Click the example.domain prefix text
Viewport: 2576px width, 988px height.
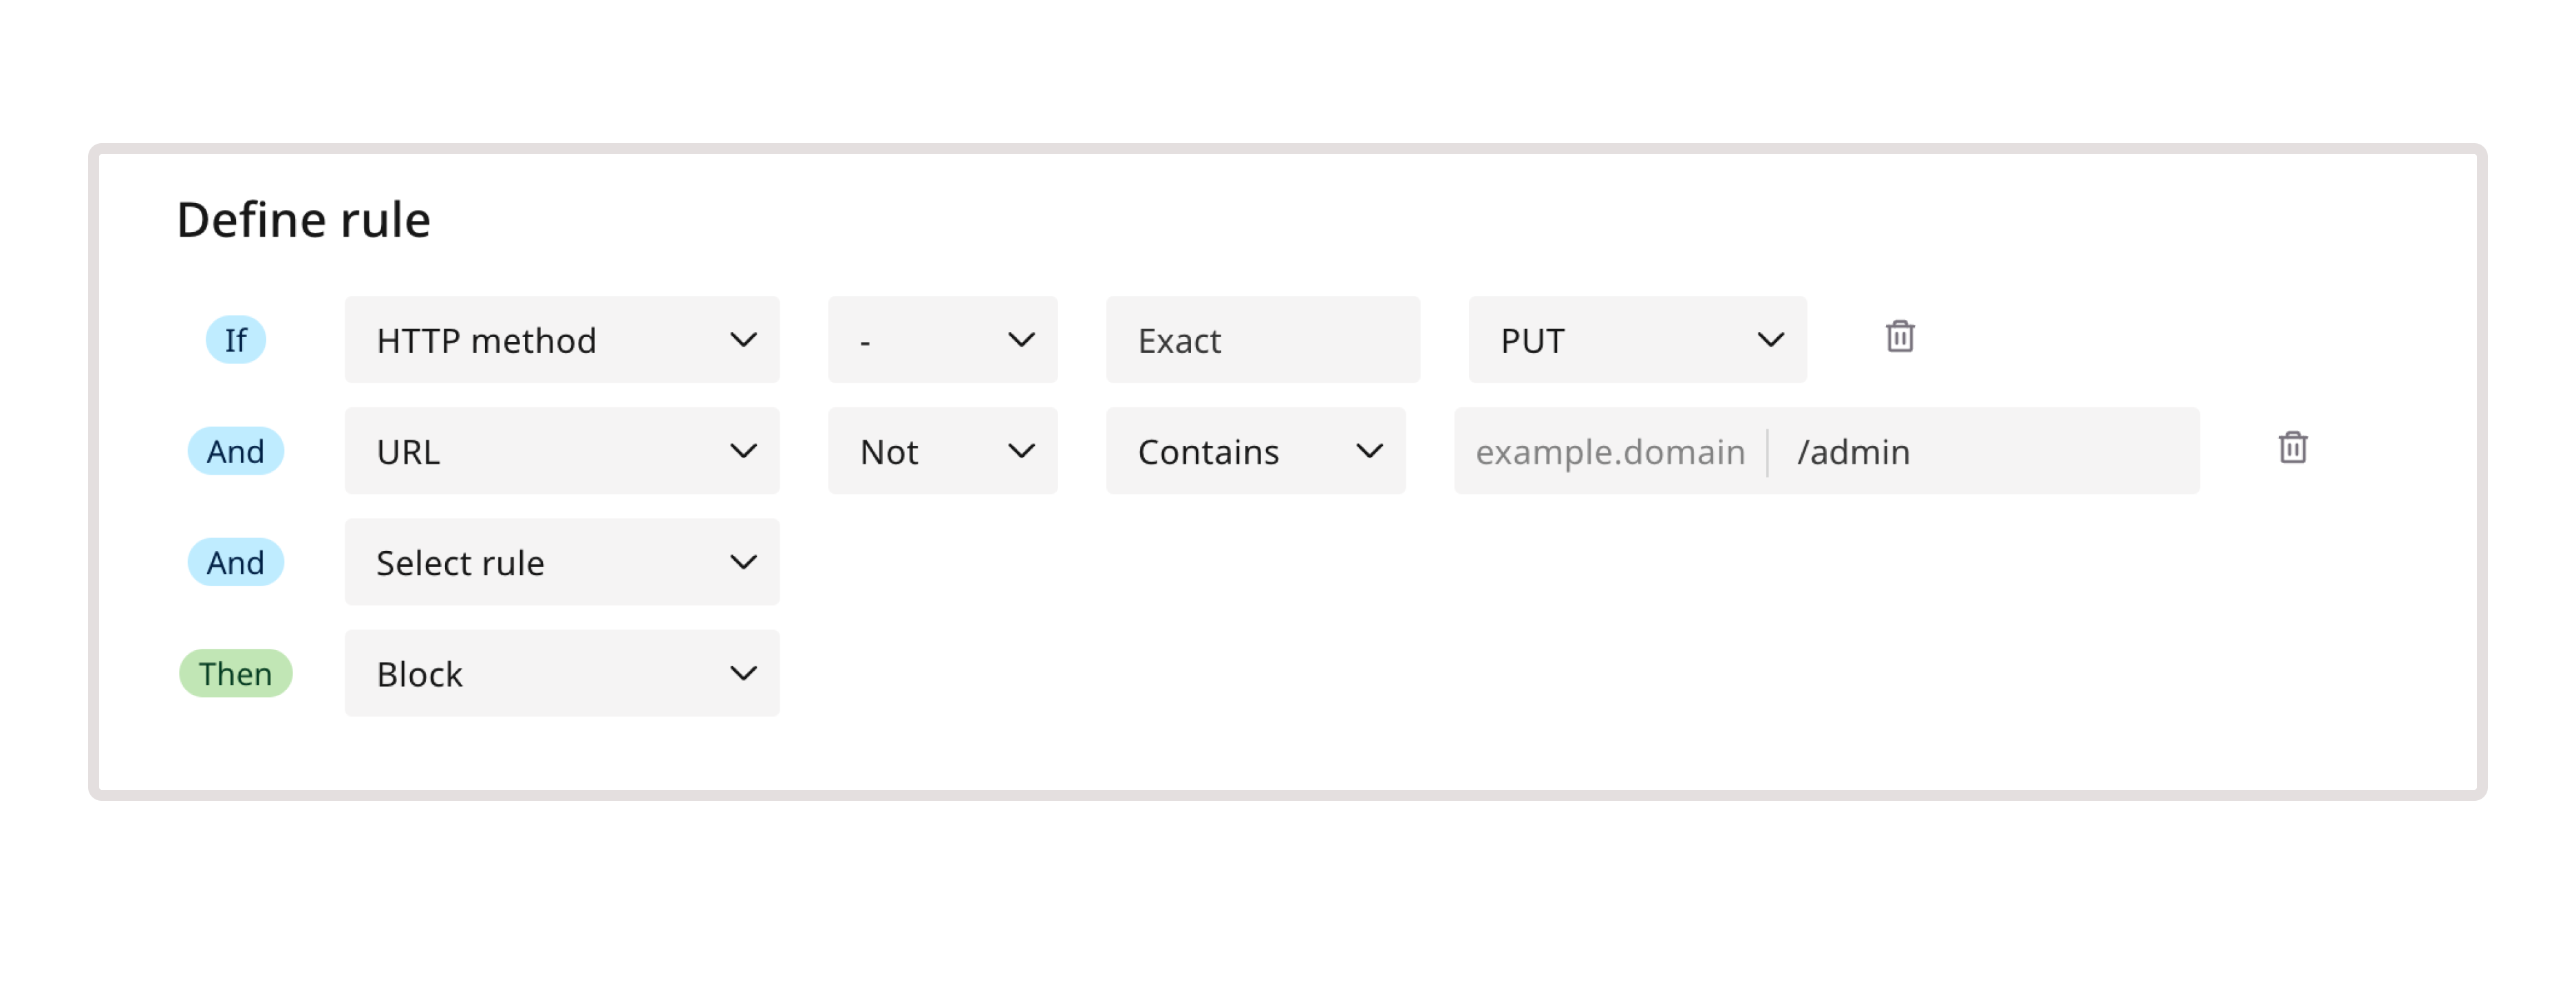(1610, 452)
